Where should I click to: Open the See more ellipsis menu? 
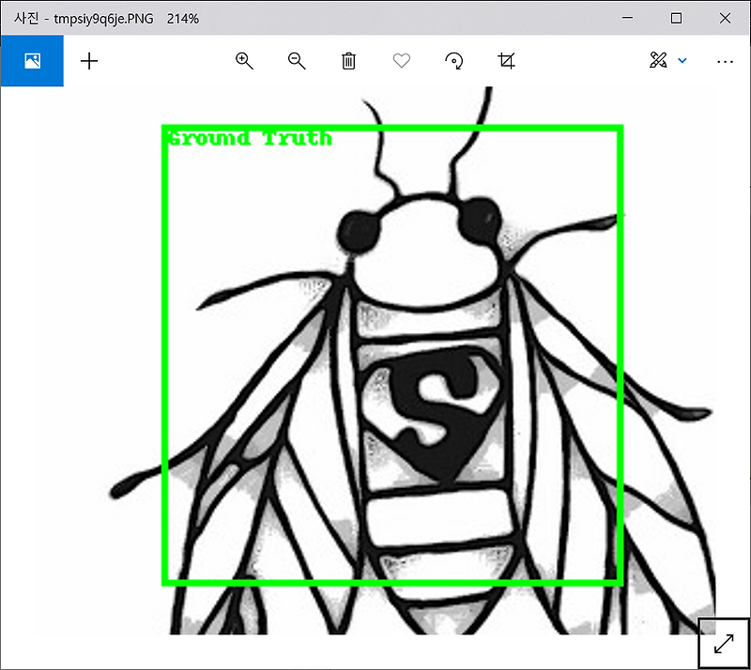[x=725, y=61]
